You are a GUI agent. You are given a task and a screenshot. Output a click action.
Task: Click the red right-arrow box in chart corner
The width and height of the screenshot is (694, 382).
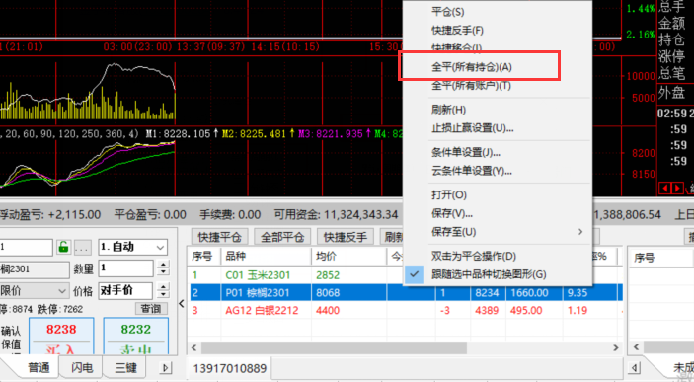677,189
